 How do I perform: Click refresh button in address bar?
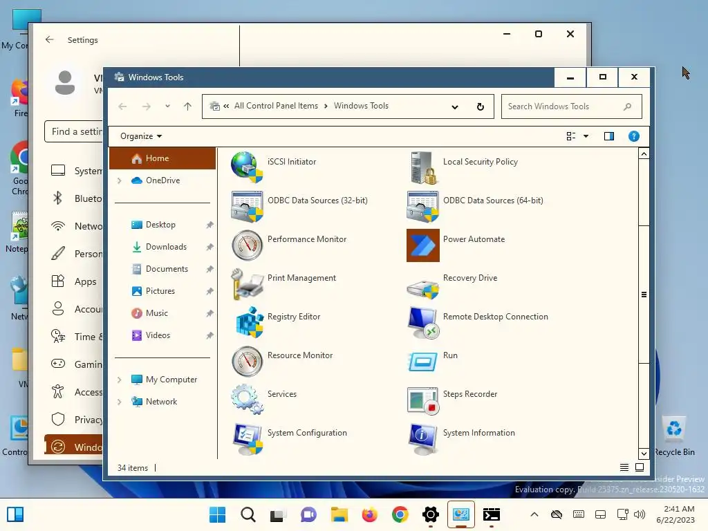pyautogui.click(x=481, y=106)
